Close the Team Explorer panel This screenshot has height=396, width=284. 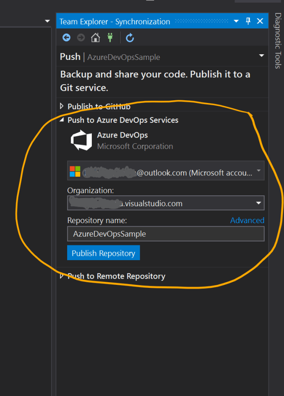click(260, 21)
